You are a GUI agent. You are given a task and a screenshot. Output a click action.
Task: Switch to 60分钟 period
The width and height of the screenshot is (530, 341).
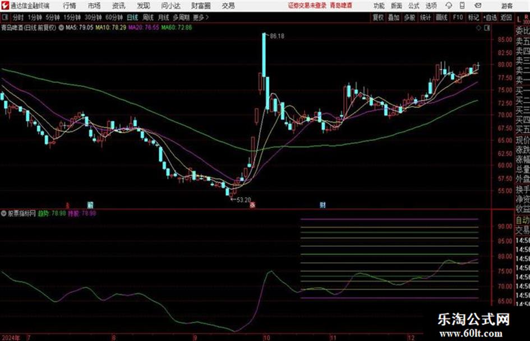pos(114,17)
